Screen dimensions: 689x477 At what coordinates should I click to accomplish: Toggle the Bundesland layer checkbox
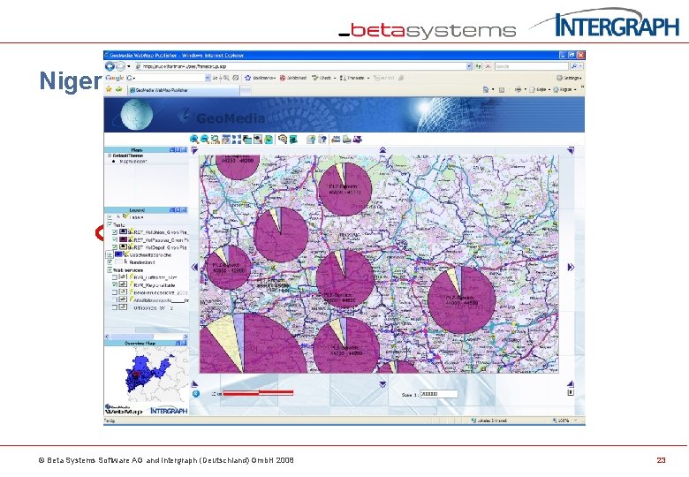[x=110, y=262]
